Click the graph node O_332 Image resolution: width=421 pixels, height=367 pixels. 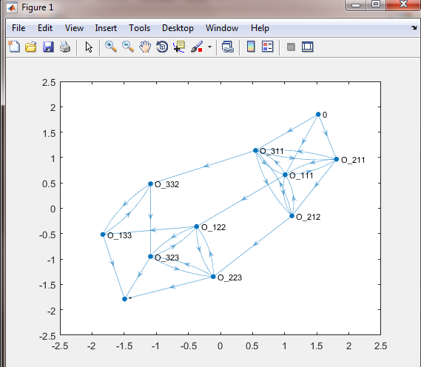pyautogui.click(x=150, y=184)
